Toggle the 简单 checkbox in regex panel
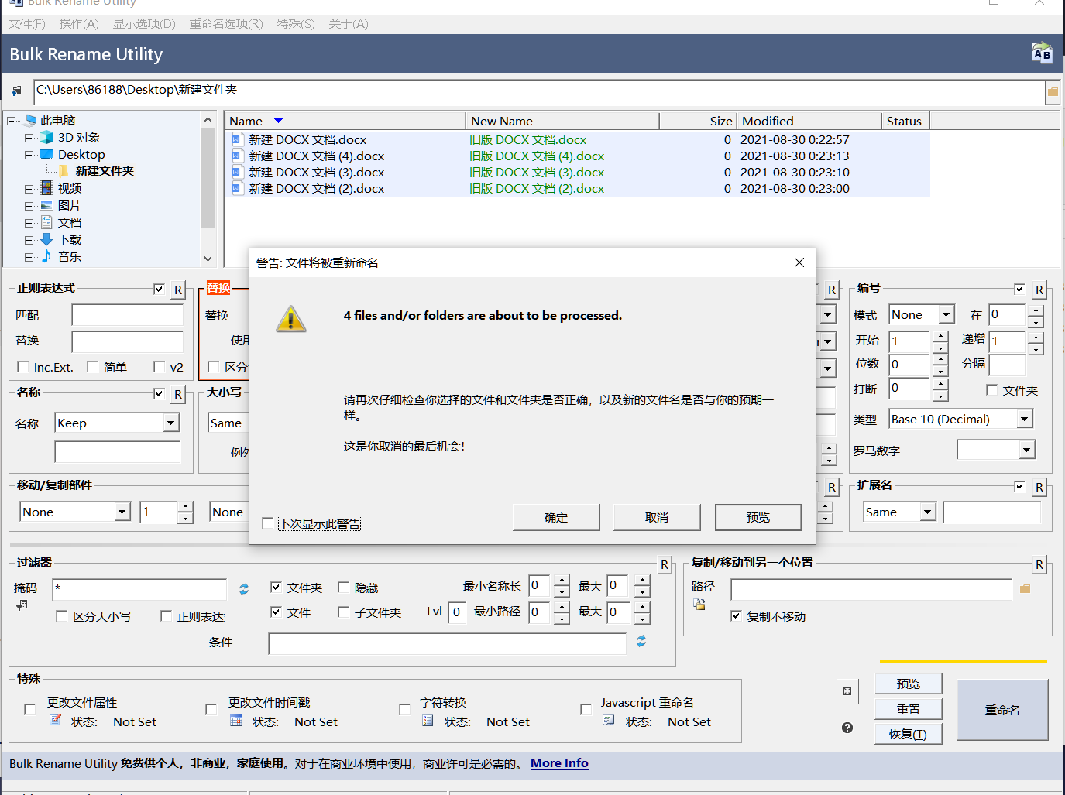 92,366
